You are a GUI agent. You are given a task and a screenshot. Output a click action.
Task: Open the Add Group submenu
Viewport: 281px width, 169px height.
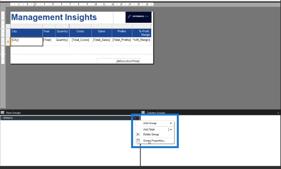155,123
